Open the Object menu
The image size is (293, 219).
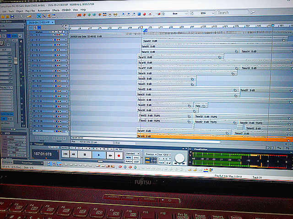point(19,11)
